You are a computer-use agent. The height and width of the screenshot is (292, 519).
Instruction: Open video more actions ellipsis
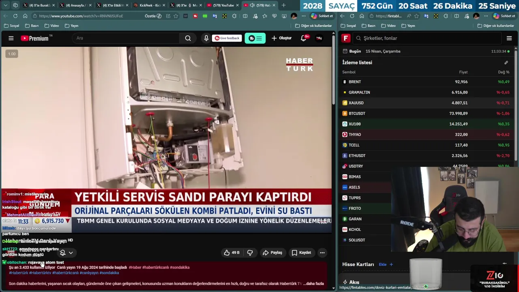coord(322,253)
